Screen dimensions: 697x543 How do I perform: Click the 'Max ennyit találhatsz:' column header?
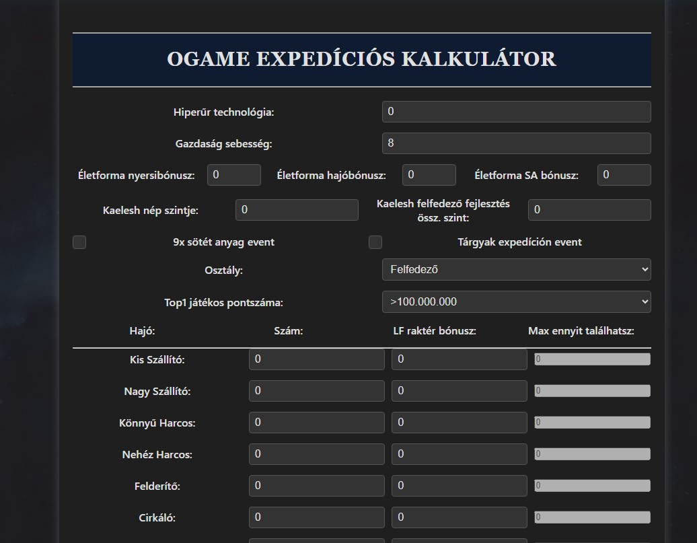pyautogui.click(x=581, y=331)
